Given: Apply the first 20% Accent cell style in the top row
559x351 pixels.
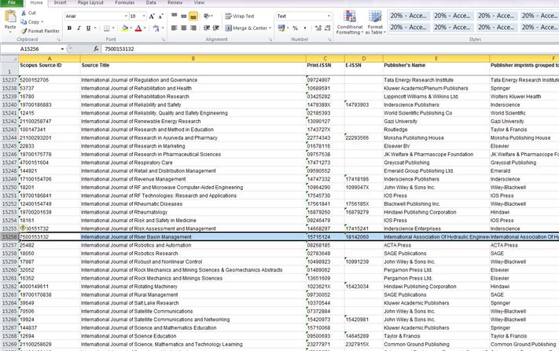Looking at the screenshot, I should (409, 16).
